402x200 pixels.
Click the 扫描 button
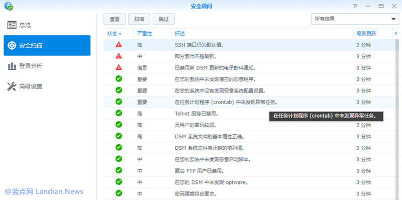[139, 19]
